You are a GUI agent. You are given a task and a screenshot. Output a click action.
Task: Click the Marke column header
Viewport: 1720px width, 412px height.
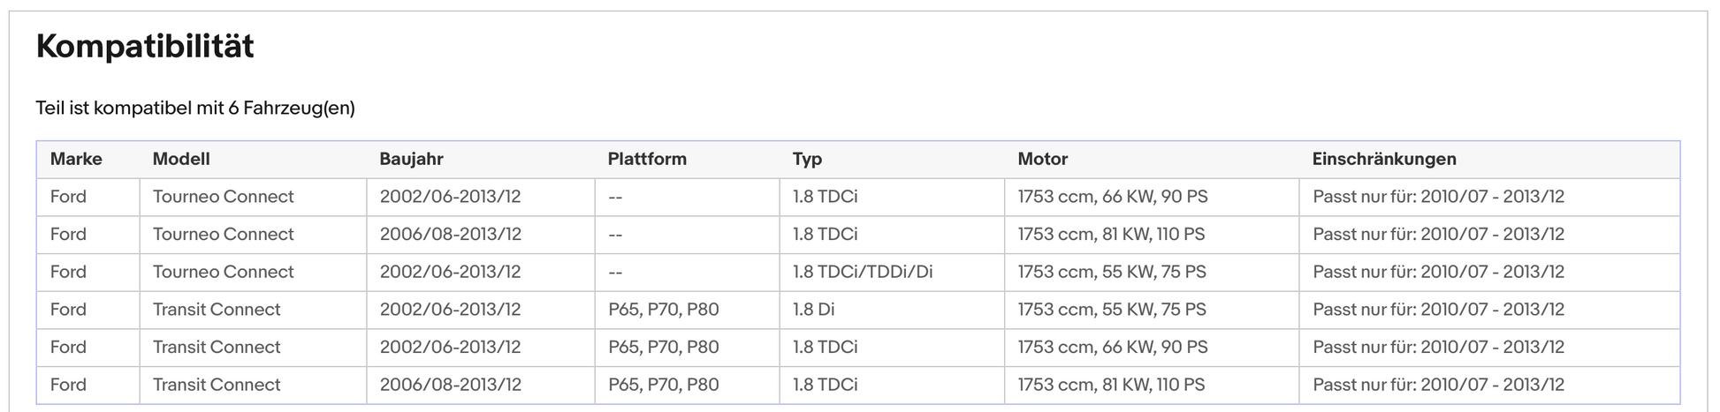point(76,159)
